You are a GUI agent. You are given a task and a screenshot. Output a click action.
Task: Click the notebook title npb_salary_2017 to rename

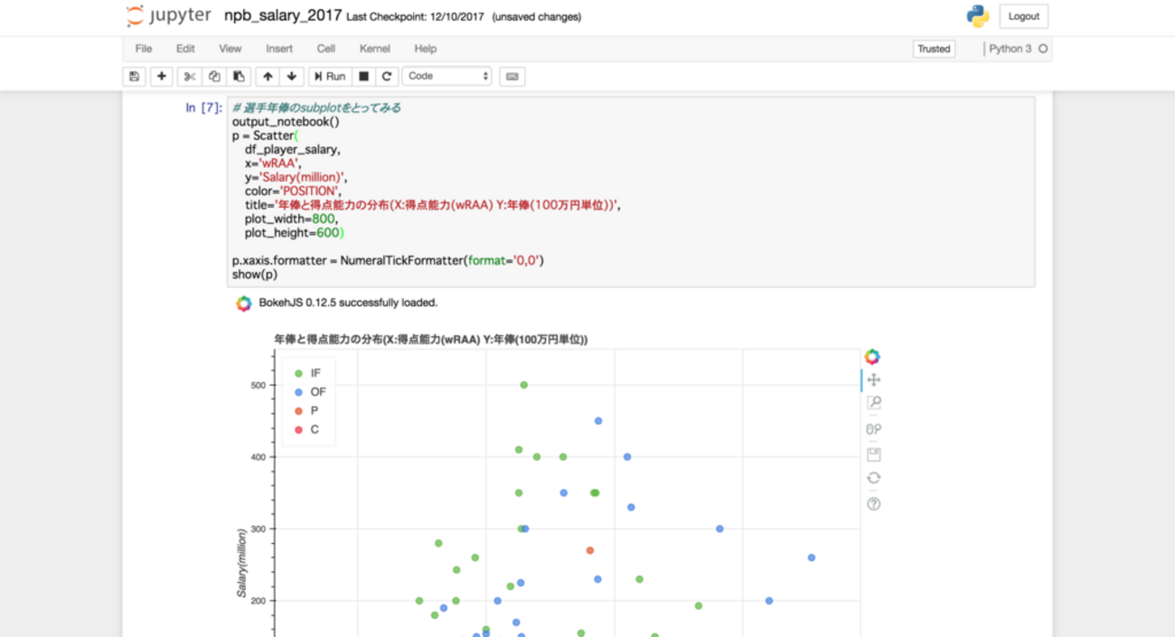click(283, 15)
